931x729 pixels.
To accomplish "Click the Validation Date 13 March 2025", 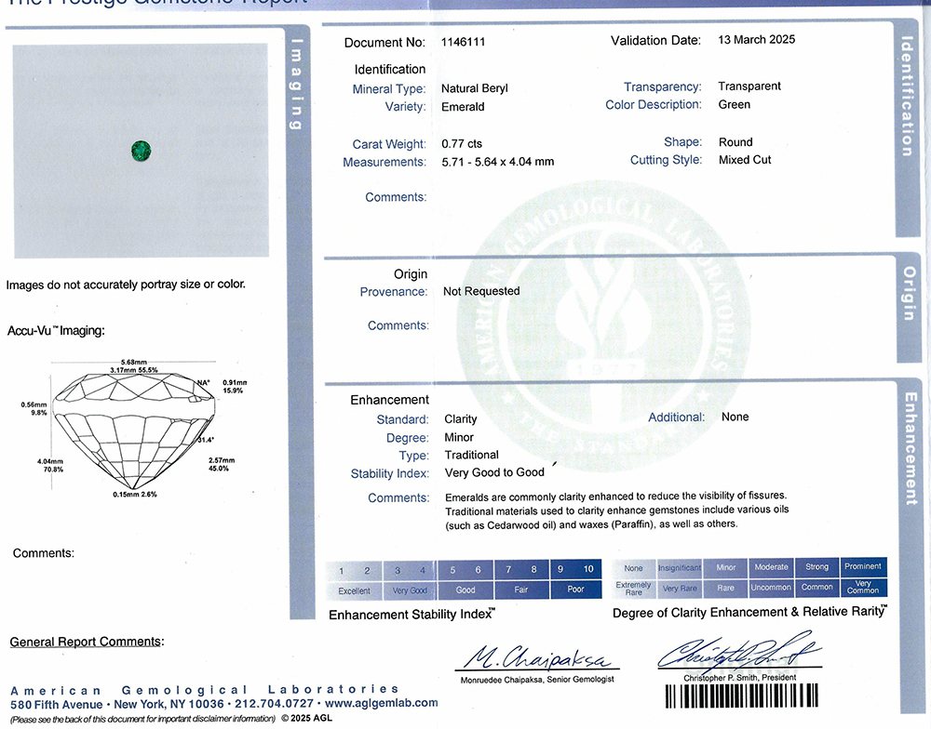I will 756,40.
